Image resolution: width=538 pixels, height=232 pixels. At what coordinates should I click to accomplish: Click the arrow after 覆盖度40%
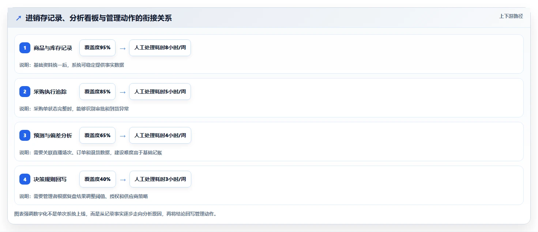coord(123,179)
